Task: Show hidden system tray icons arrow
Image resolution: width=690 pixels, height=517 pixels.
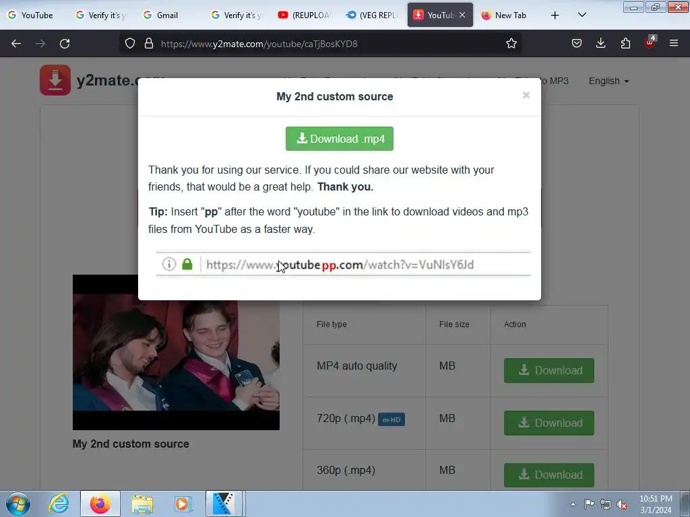Action: (573, 504)
